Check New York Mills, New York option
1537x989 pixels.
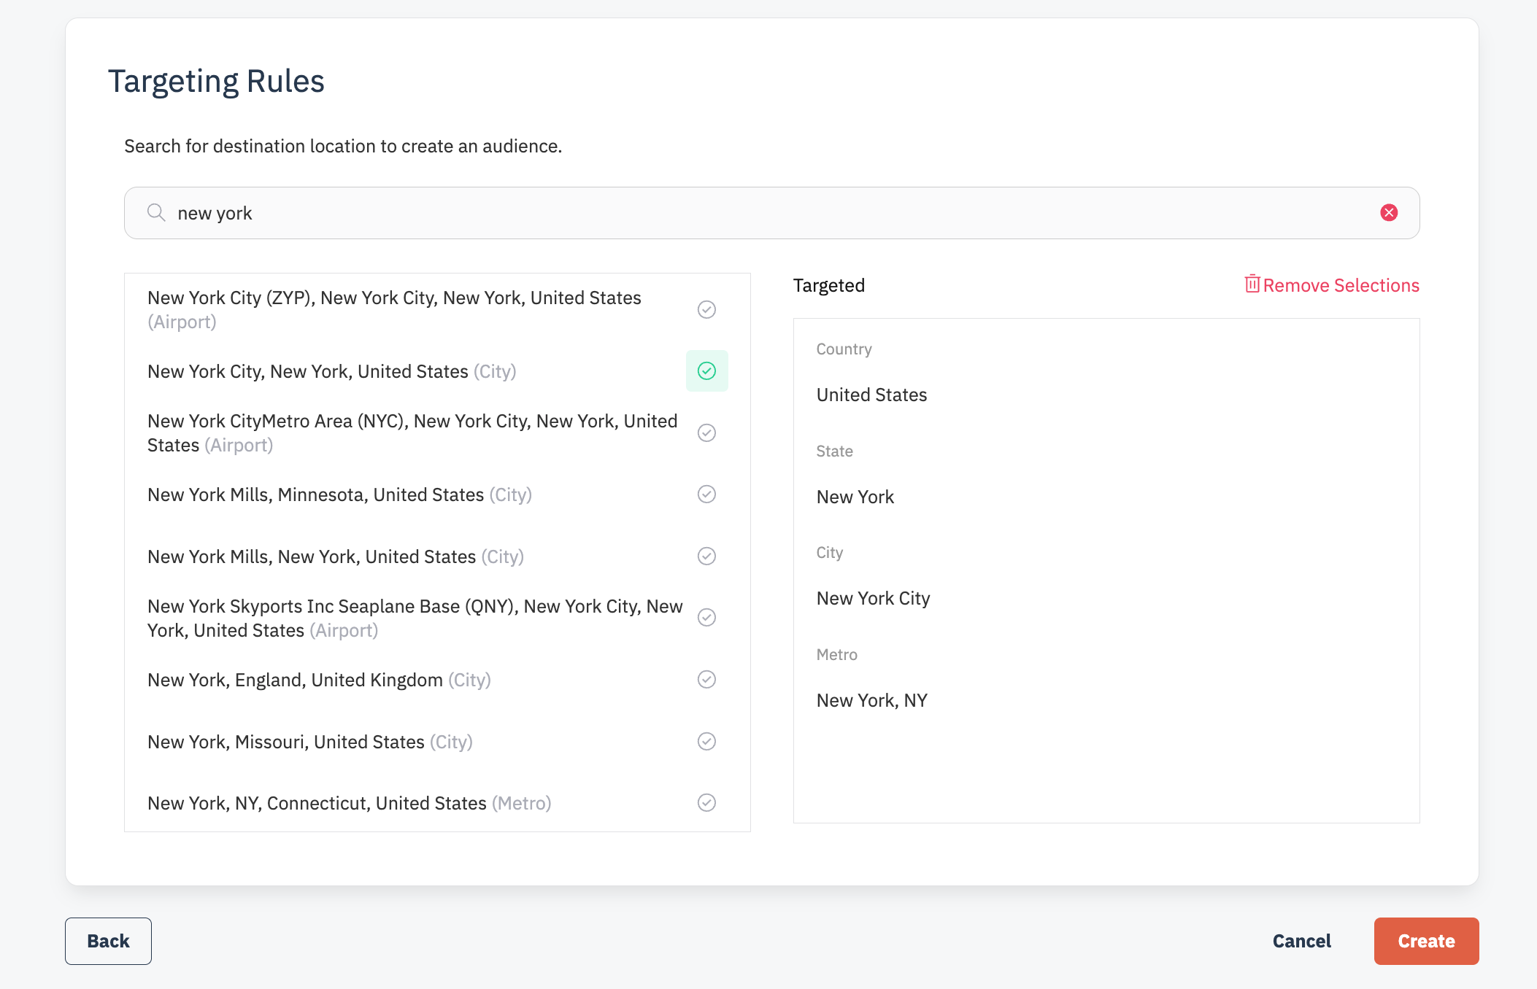click(x=706, y=556)
